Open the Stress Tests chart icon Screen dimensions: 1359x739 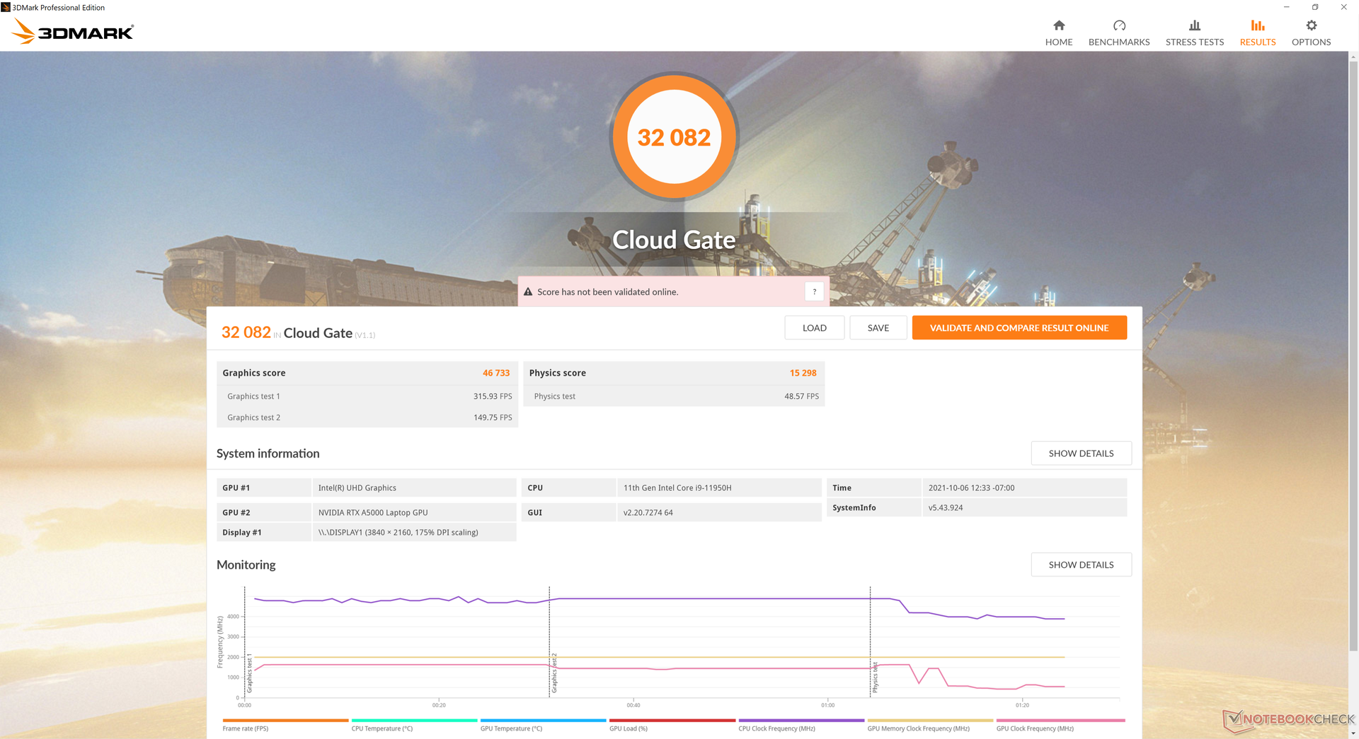[1194, 25]
